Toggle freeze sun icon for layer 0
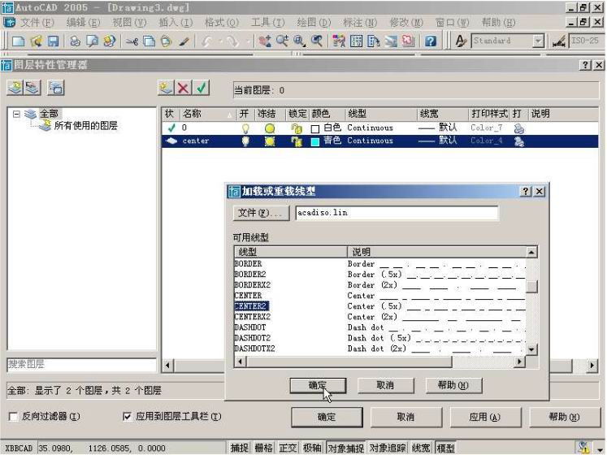 tap(270, 128)
